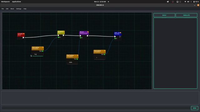Click the Out port of the Variable with the active, underlined input
200x112 pixels.
pos(42,51)
